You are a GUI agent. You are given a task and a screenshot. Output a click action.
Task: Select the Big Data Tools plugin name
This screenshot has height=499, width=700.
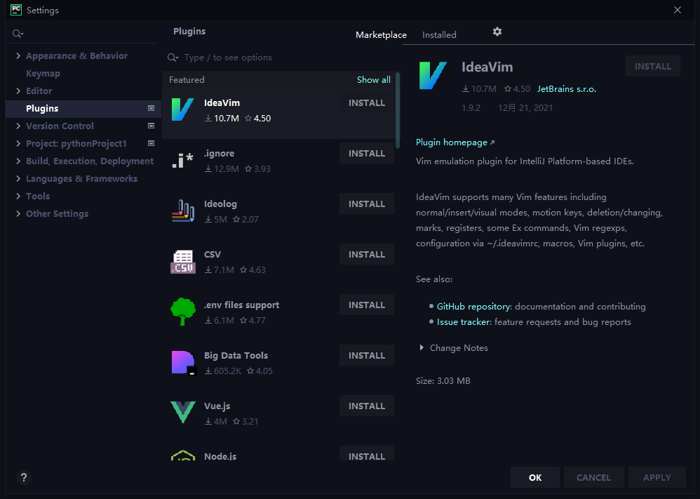coord(236,356)
